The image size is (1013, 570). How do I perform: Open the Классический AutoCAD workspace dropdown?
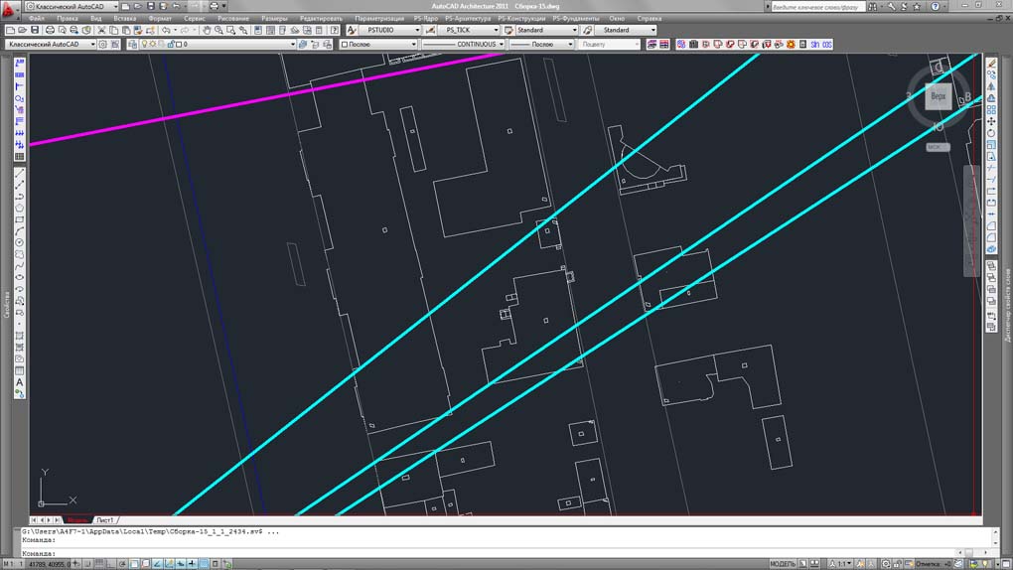51,45
